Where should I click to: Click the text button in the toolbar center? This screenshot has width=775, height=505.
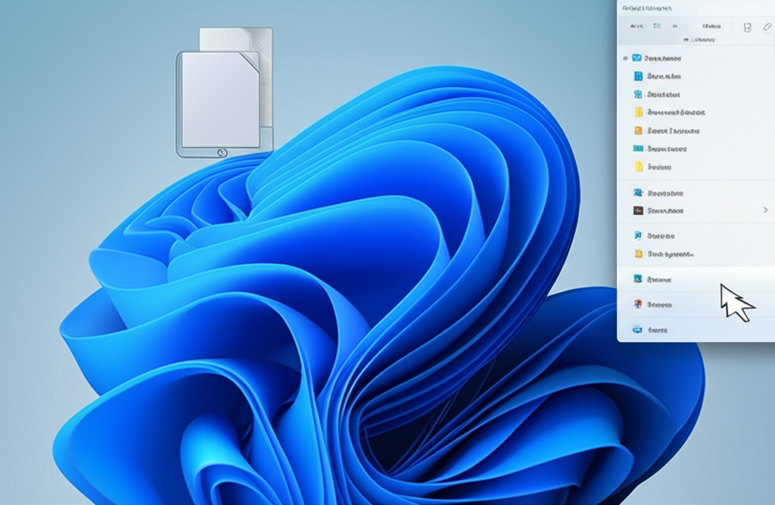point(711,26)
